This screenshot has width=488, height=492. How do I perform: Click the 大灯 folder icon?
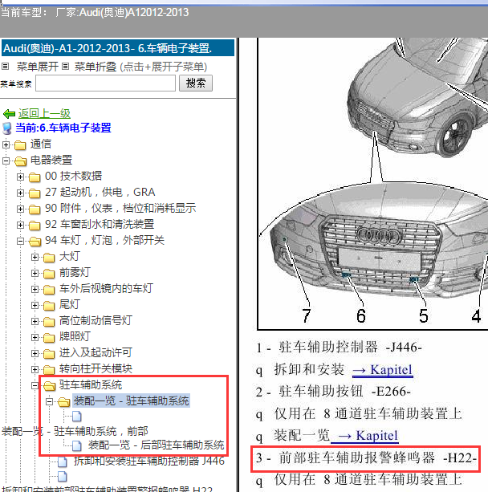(49, 258)
